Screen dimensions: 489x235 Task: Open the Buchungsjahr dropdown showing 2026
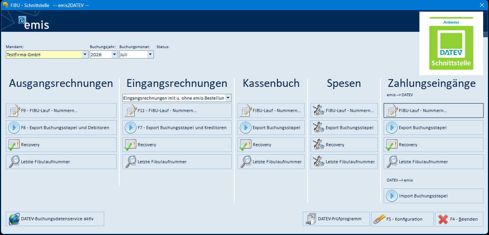(114, 55)
